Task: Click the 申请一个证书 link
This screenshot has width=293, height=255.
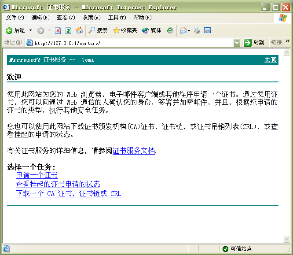Action: pyautogui.click(x=37, y=175)
